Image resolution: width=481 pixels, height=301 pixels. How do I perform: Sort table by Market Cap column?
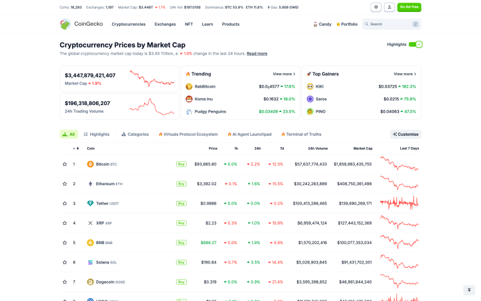363,148
